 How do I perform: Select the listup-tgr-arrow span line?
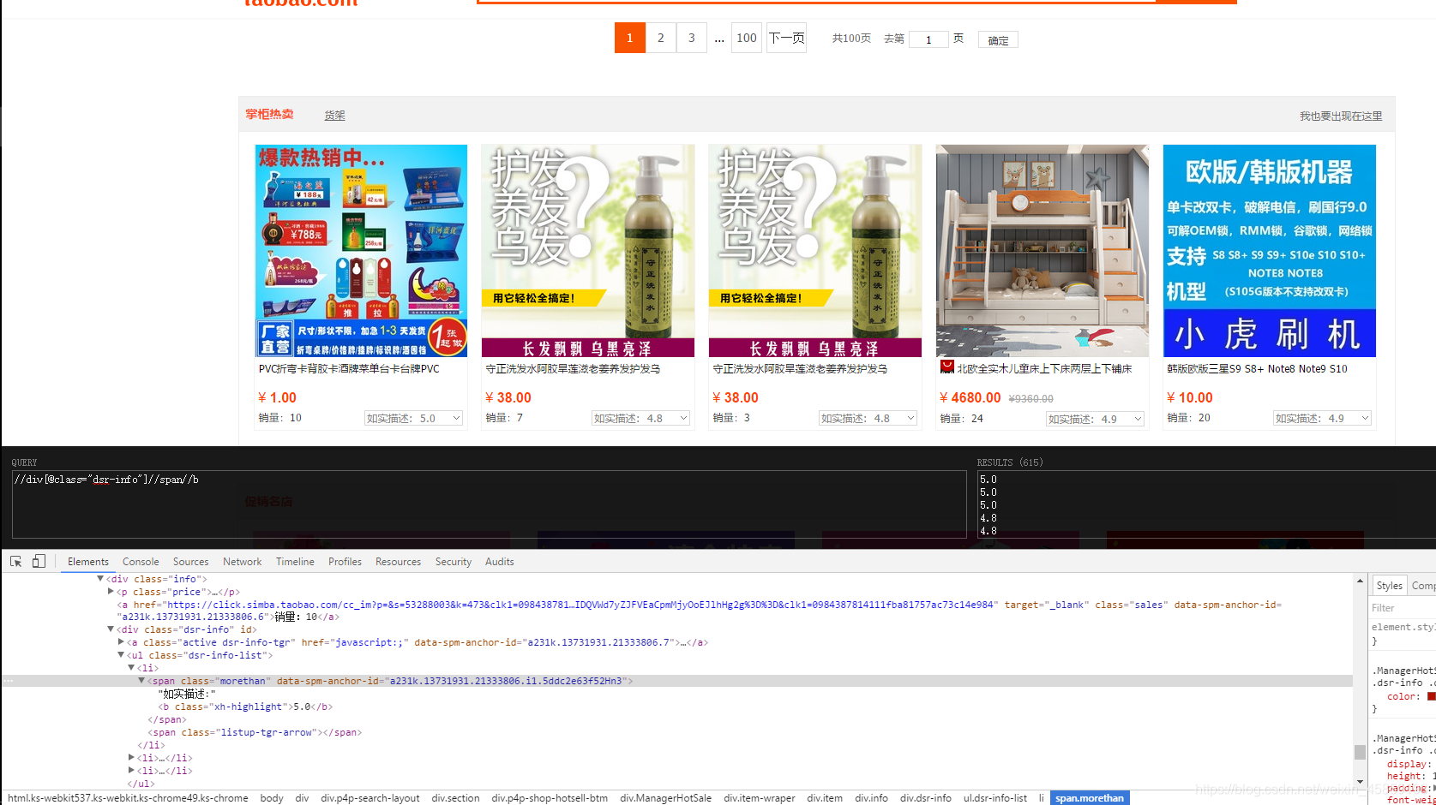pos(255,732)
